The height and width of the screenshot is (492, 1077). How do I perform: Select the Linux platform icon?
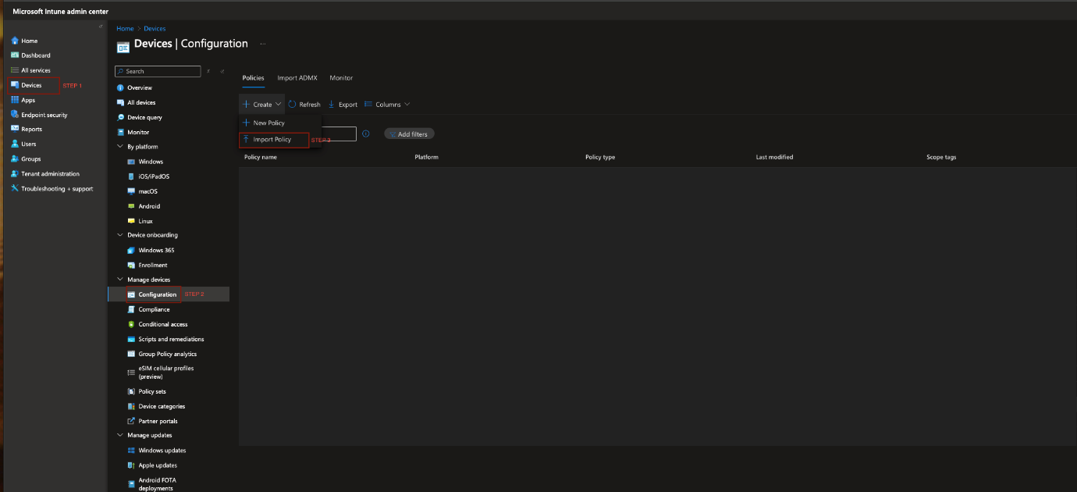pos(131,221)
